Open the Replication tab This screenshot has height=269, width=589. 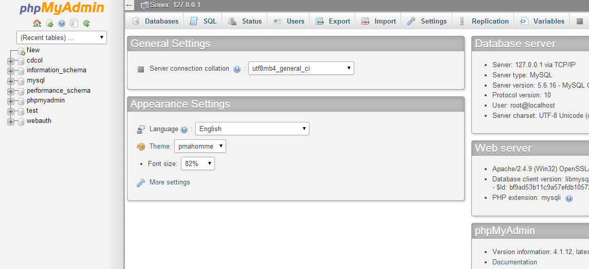(x=483, y=22)
